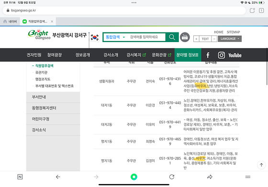Screen dimensions: 268x187
Task: Click the page vertical scrollbar
Action: click(267, 66)
